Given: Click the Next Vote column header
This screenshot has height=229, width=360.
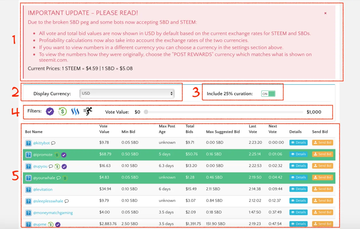Looking at the screenshot, I should pyautogui.click(x=273, y=129).
